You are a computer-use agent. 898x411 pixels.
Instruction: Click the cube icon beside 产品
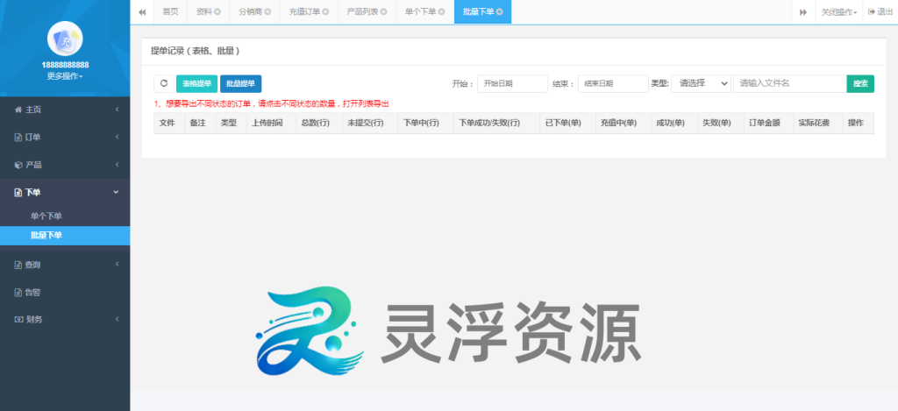(x=18, y=165)
